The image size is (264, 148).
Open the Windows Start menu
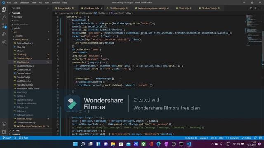[x=75, y=144]
